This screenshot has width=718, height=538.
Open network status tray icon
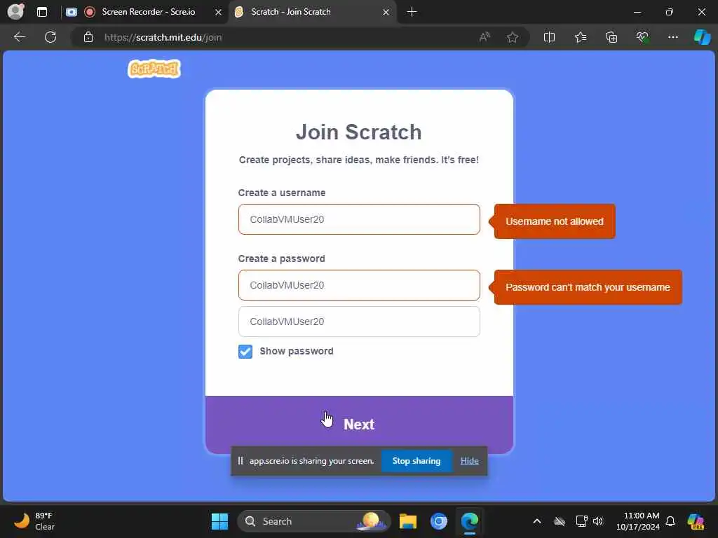581,521
